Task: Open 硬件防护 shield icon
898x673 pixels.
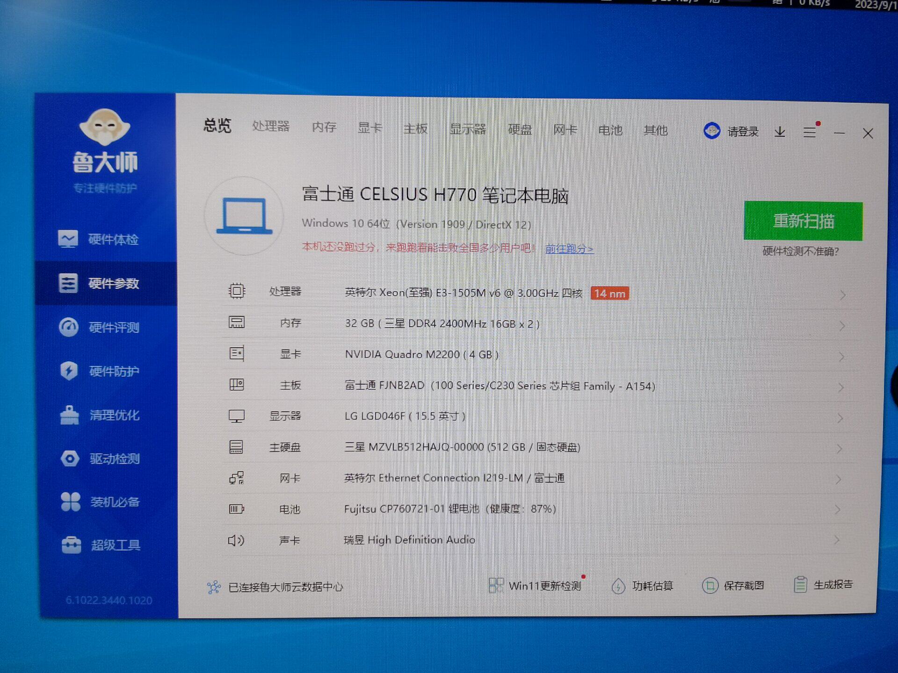Action: (69, 371)
